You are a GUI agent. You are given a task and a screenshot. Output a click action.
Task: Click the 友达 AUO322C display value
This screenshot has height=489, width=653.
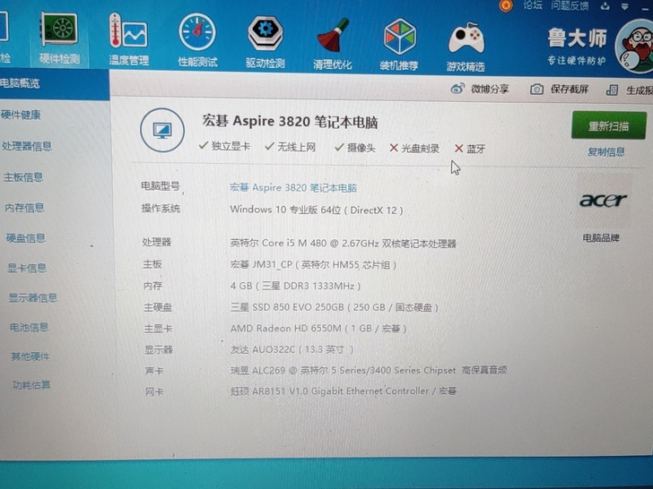pos(292,349)
